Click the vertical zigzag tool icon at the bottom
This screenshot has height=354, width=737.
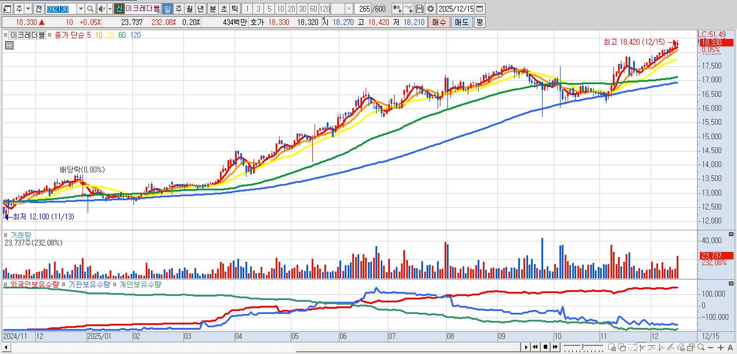(x=662, y=347)
